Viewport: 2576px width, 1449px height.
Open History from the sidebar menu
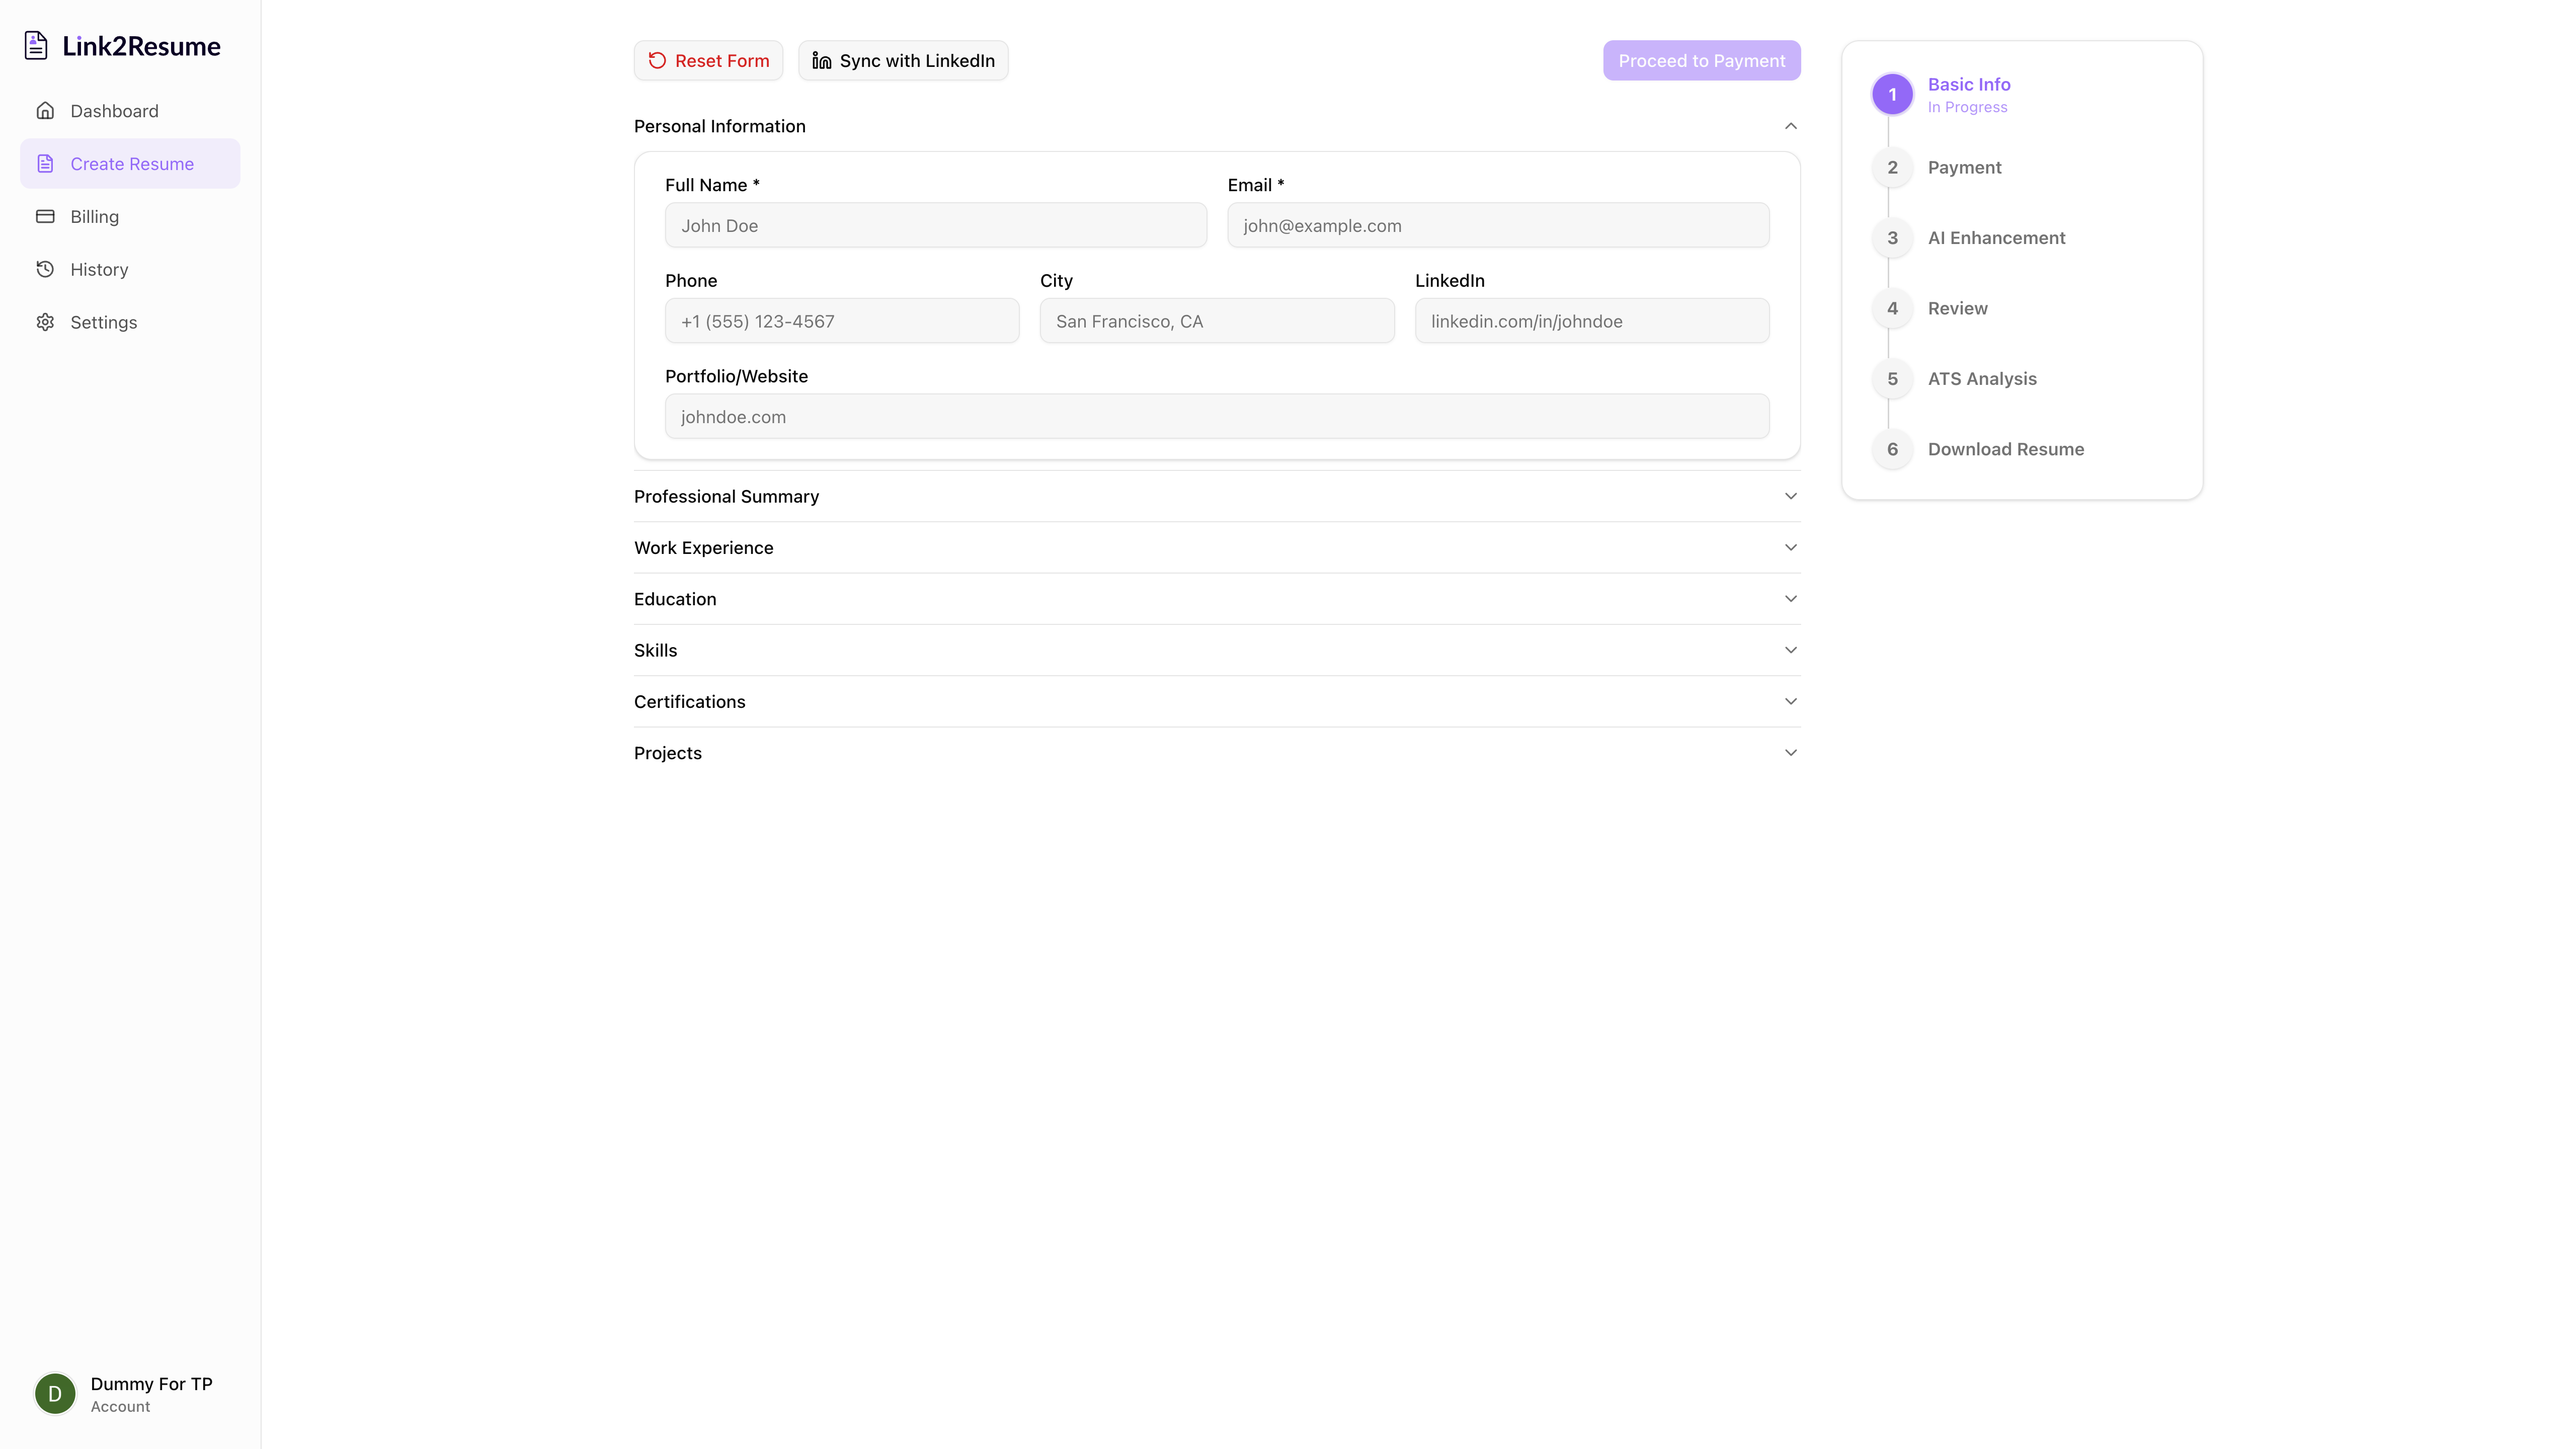point(99,269)
